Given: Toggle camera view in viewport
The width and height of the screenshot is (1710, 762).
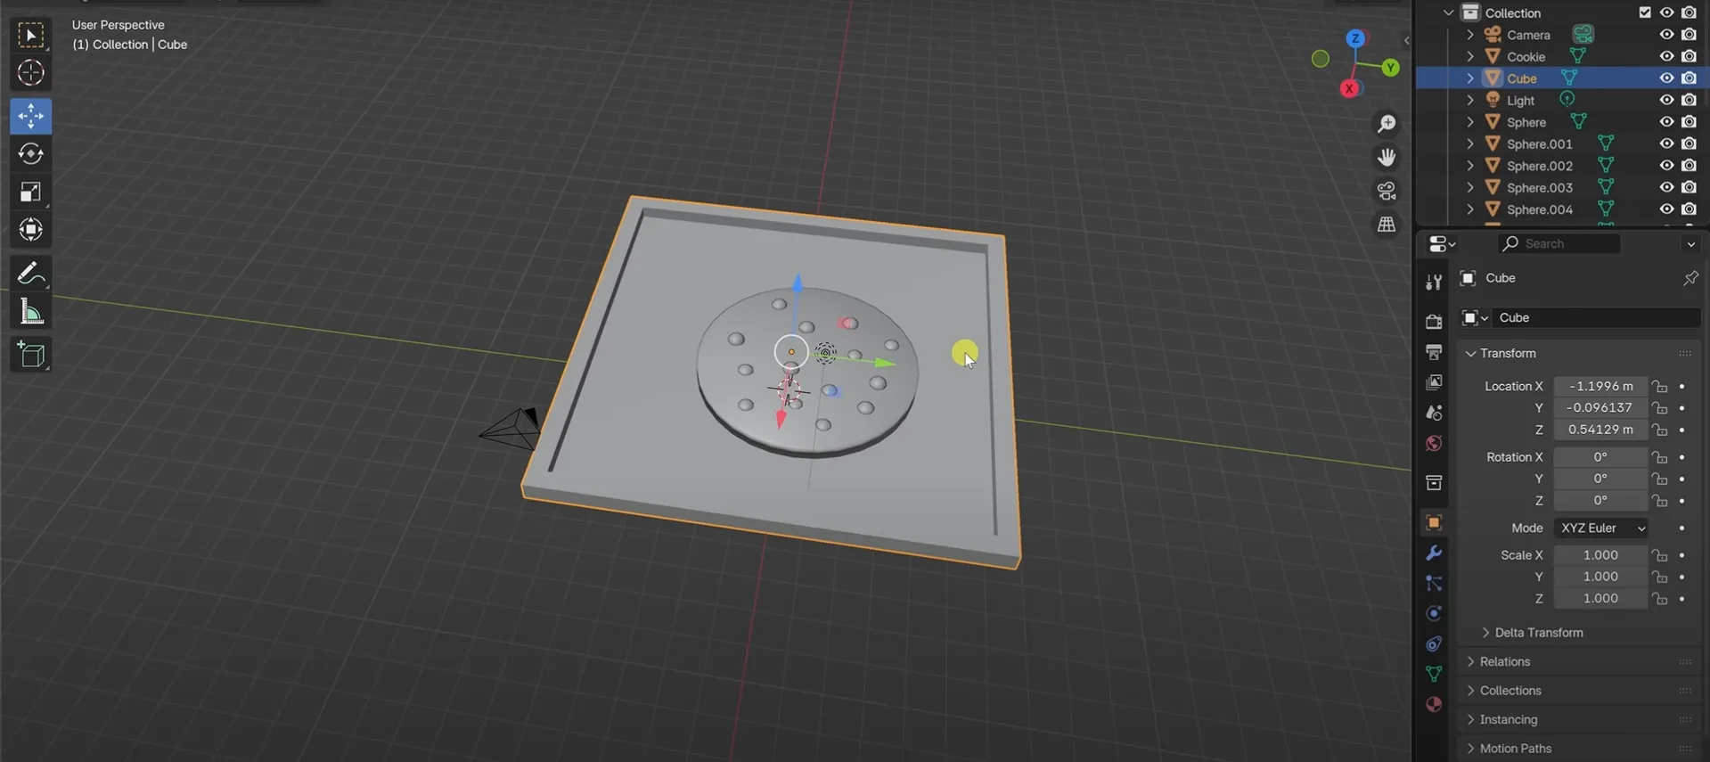Looking at the screenshot, I should pos(1387,191).
